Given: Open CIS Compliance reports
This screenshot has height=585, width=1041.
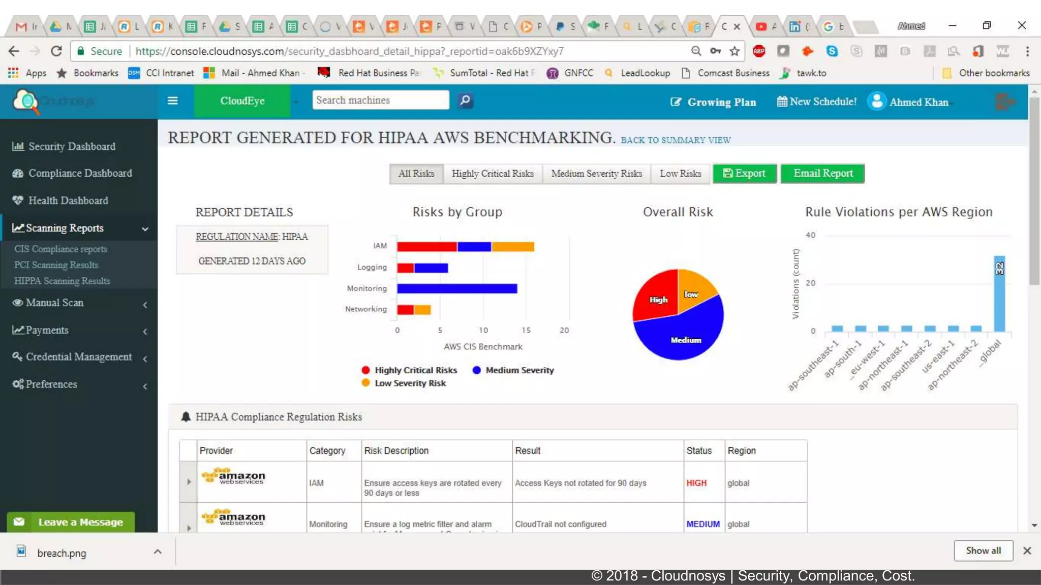Looking at the screenshot, I should tap(60, 249).
